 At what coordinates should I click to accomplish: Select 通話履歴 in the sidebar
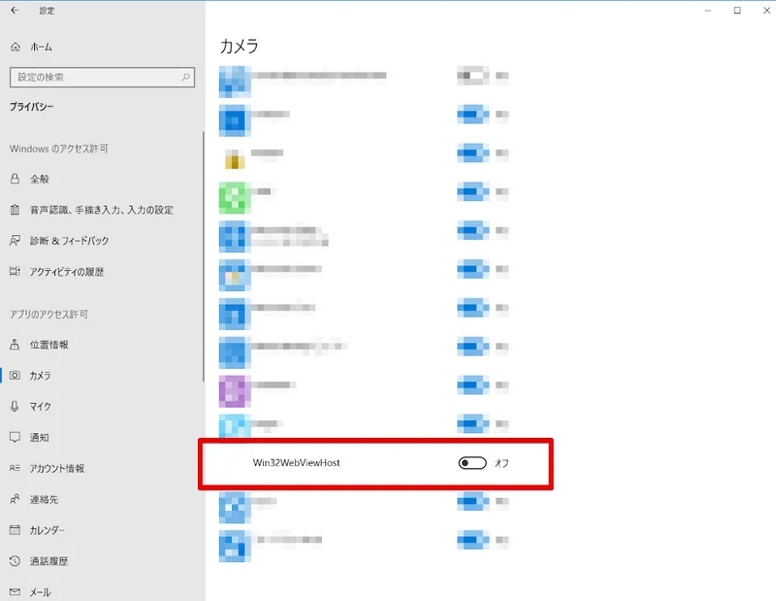tap(48, 561)
